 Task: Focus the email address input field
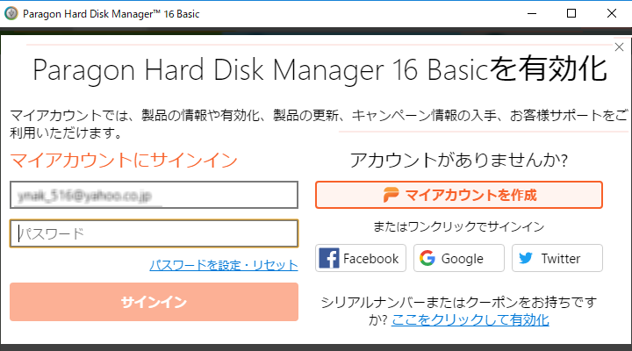tap(154, 195)
